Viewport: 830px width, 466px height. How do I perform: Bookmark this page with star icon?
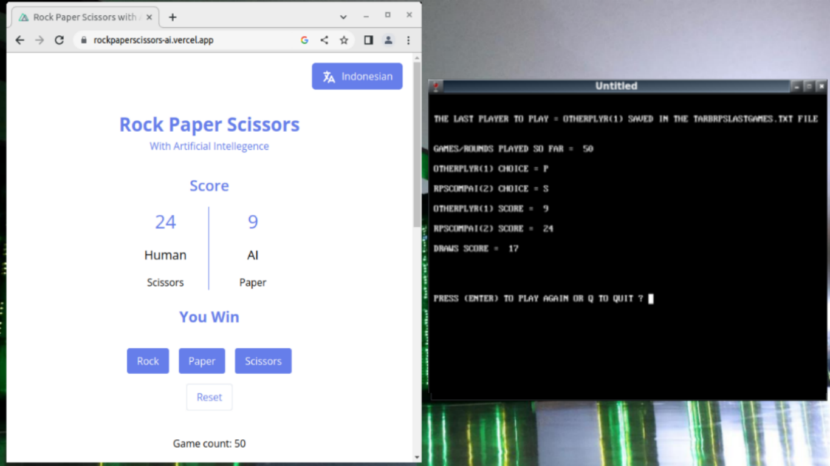click(344, 40)
